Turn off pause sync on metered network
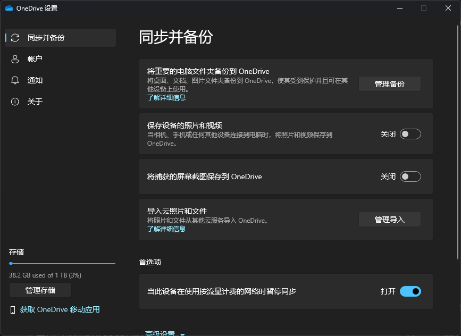 [x=410, y=291]
